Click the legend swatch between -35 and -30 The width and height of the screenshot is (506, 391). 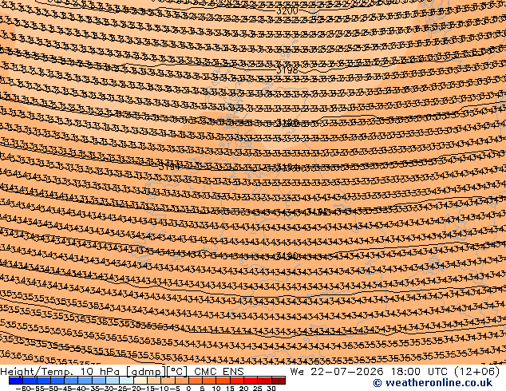(x=99, y=381)
